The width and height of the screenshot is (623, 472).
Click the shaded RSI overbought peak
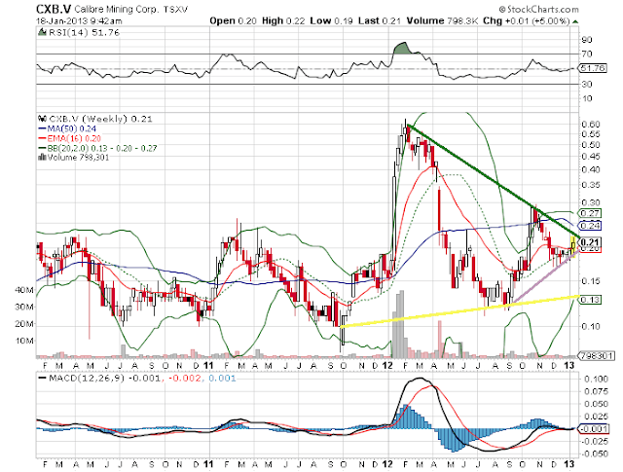403,48
